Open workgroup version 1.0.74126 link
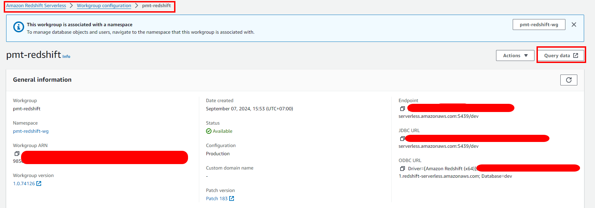Viewport: 595px width, 208px height. click(x=27, y=183)
